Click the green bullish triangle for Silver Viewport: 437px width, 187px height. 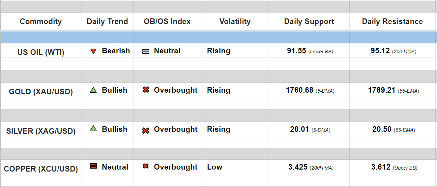click(93, 129)
